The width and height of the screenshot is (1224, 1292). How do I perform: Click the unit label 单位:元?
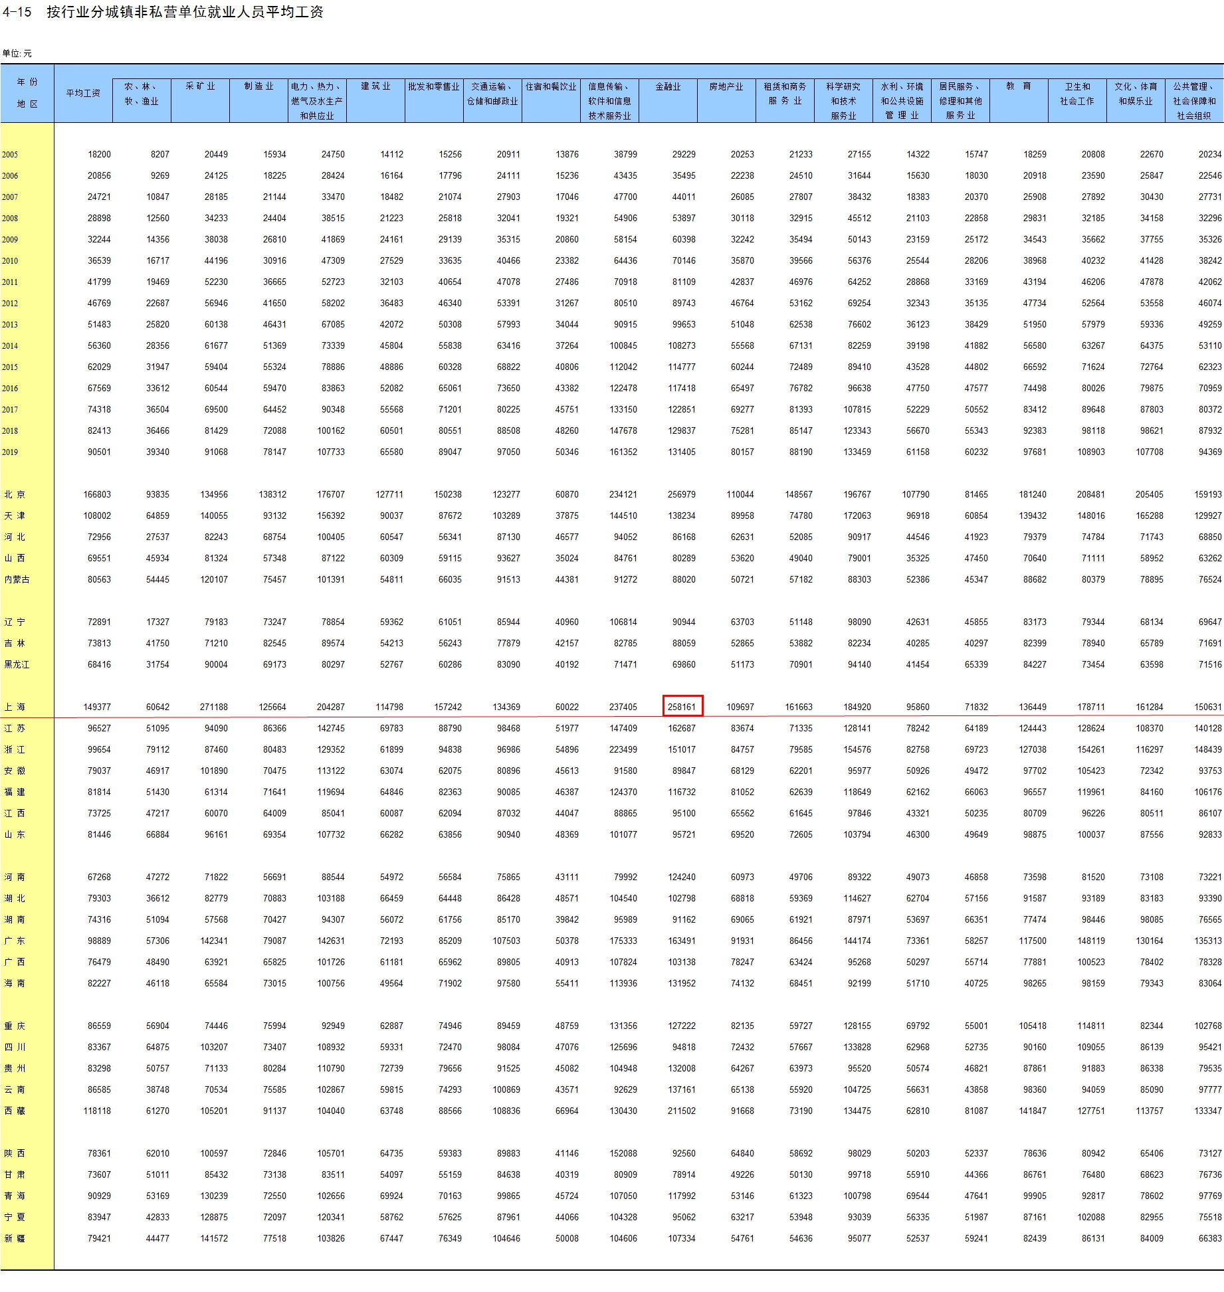click(17, 53)
